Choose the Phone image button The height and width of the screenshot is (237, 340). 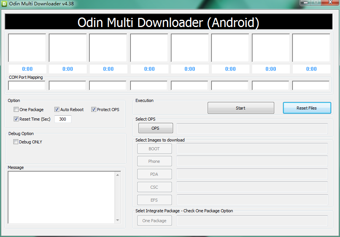154,161
